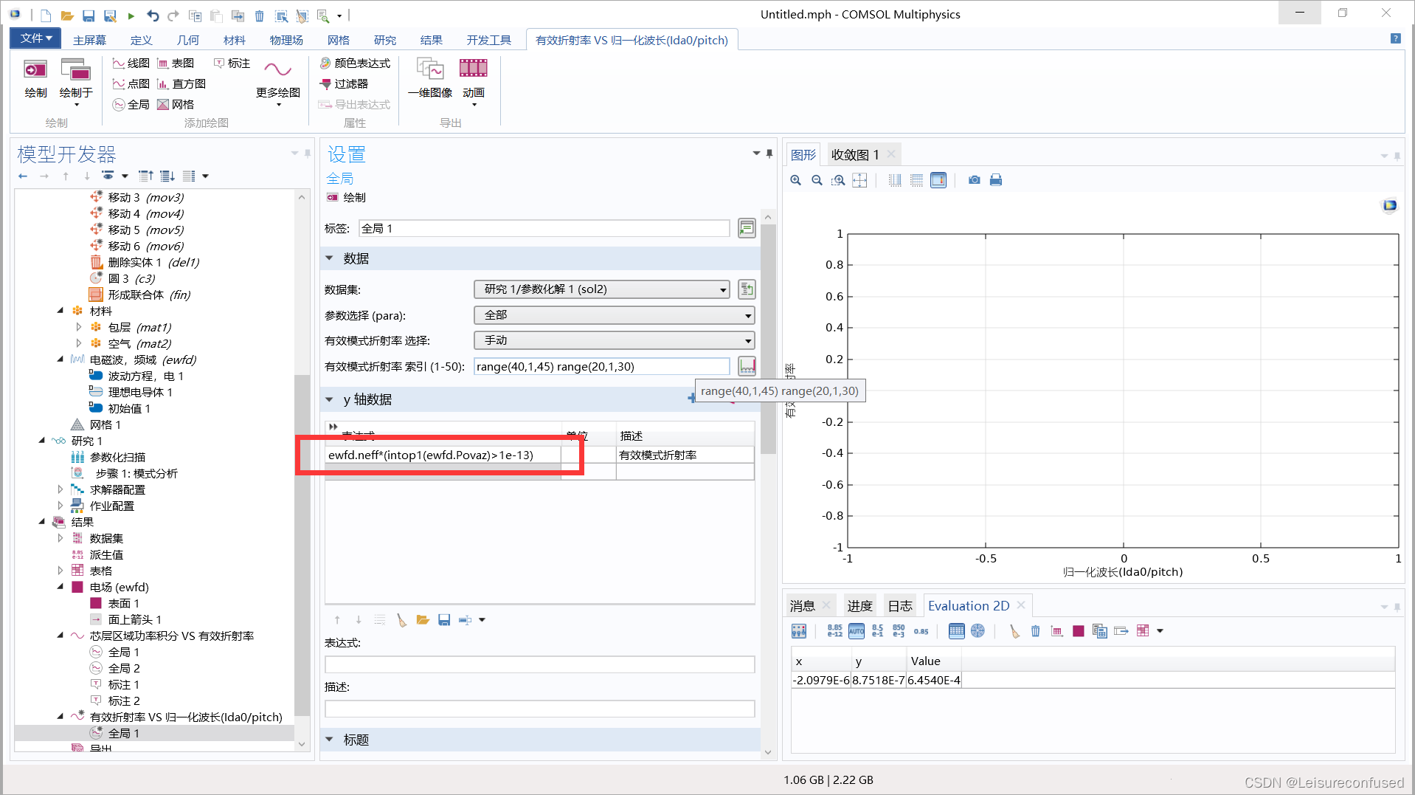Viewport: 1415px width, 795px height.
Task: Click the save-to-file icon below expression table
Action: pyautogui.click(x=444, y=620)
